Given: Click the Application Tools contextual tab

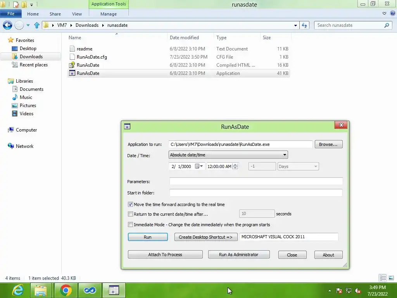Looking at the screenshot, I should click(x=109, y=4).
